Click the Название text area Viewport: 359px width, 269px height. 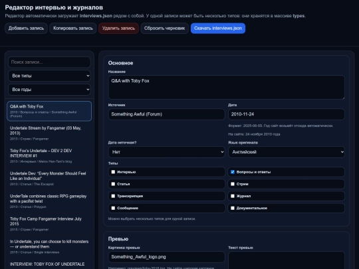(x=227, y=88)
